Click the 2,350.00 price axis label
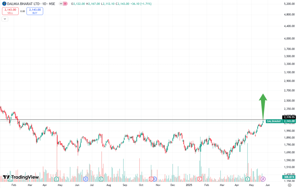Viewport: 297px width, 188px height. (289, 109)
